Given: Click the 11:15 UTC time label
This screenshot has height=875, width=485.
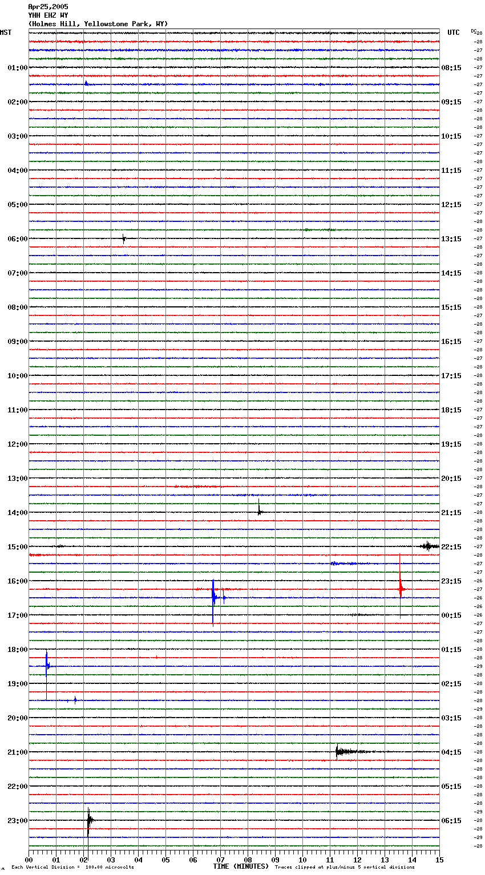Looking at the screenshot, I should click(451, 171).
